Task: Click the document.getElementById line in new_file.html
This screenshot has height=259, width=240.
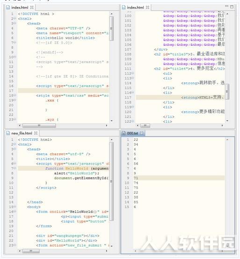Action: tap(81, 178)
